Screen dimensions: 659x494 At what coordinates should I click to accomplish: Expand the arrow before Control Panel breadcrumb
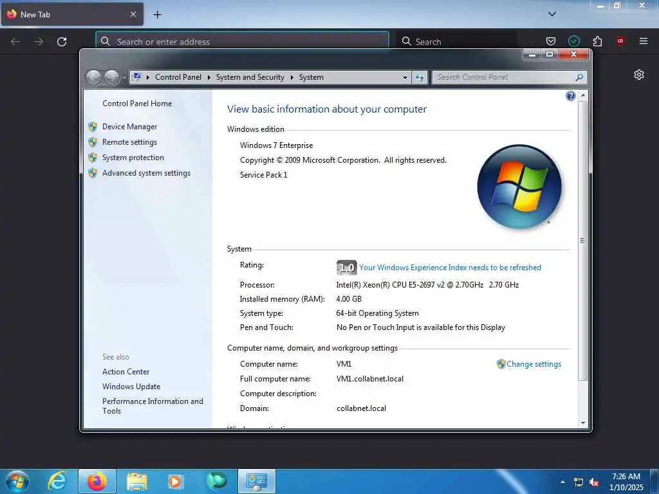point(147,77)
